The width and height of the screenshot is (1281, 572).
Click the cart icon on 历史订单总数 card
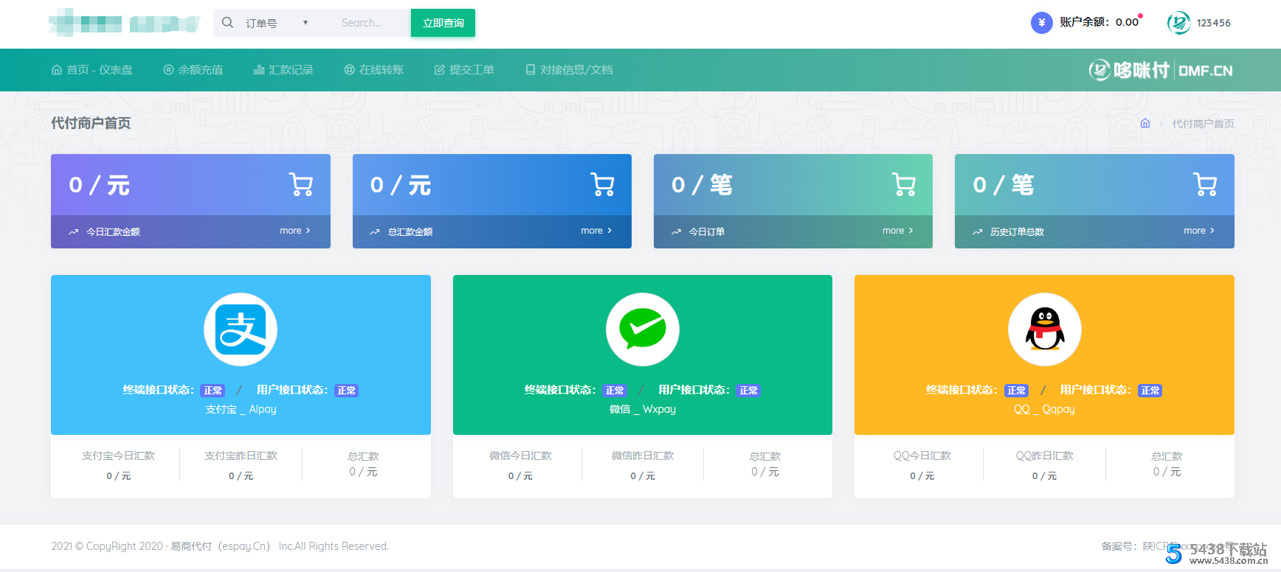(1205, 184)
